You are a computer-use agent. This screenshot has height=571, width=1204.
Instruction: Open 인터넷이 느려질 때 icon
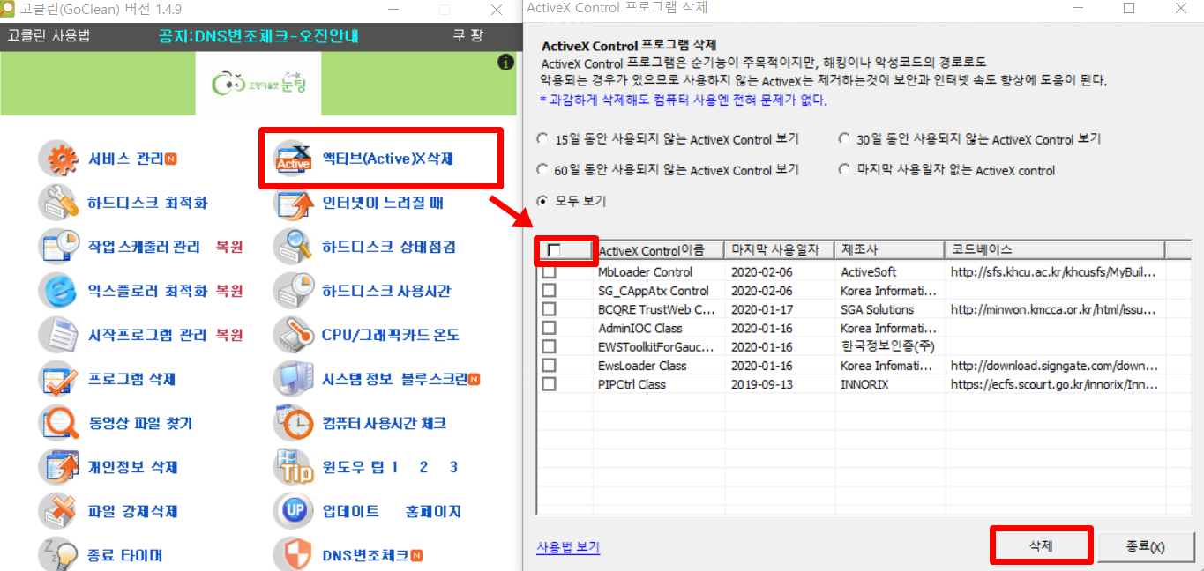click(x=294, y=203)
